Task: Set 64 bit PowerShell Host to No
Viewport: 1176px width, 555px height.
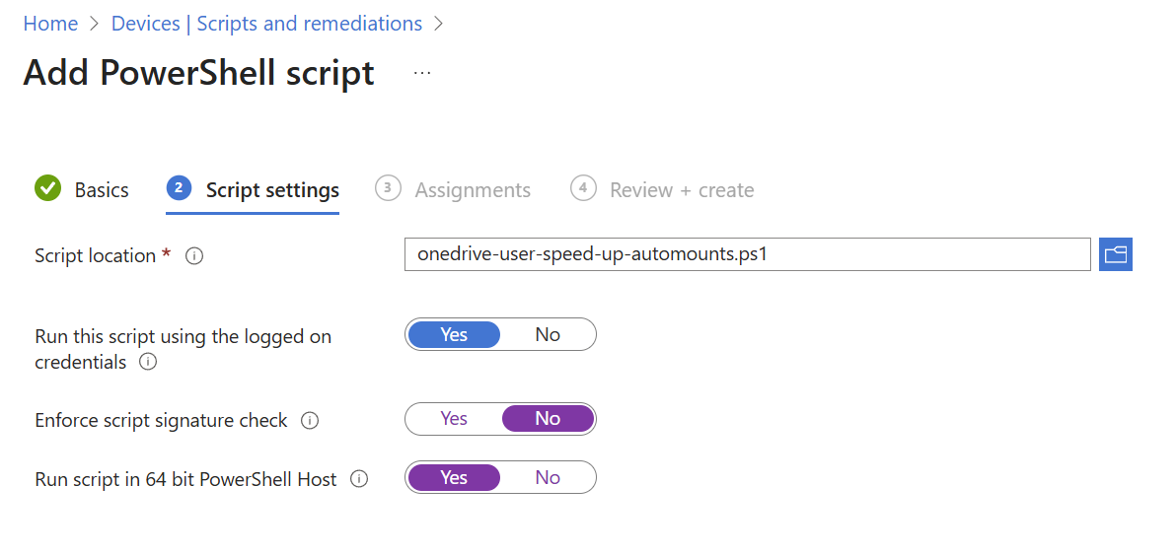Action: coord(548,477)
